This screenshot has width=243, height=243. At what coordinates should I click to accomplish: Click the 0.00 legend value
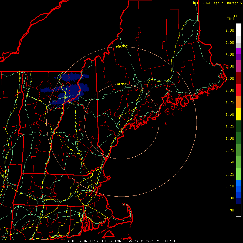coord(230,198)
